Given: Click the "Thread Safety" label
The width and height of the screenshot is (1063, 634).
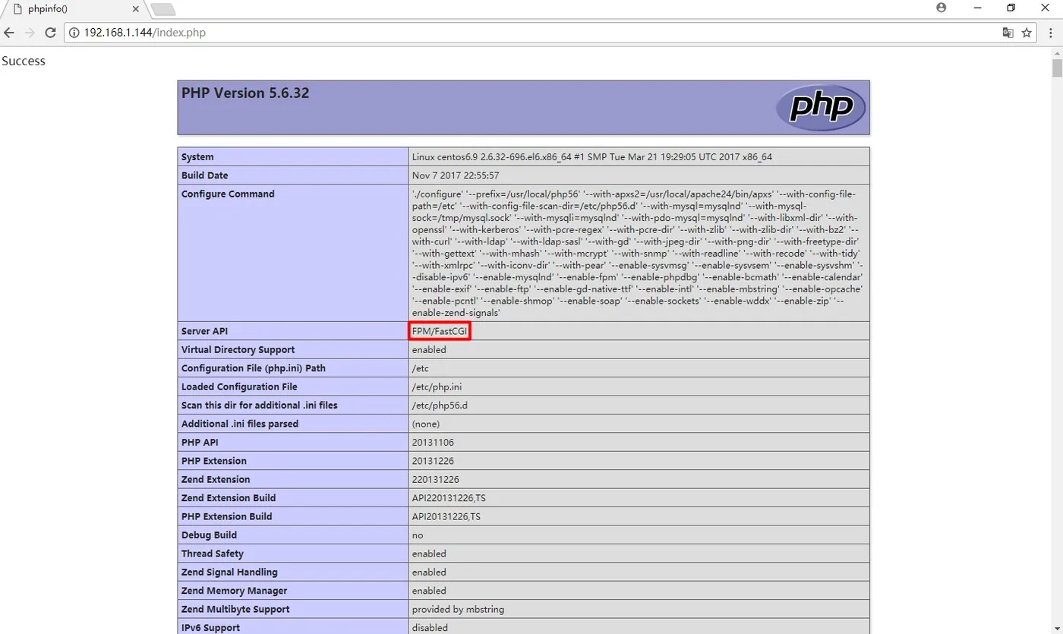Looking at the screenshot, I should click(213, 554).
